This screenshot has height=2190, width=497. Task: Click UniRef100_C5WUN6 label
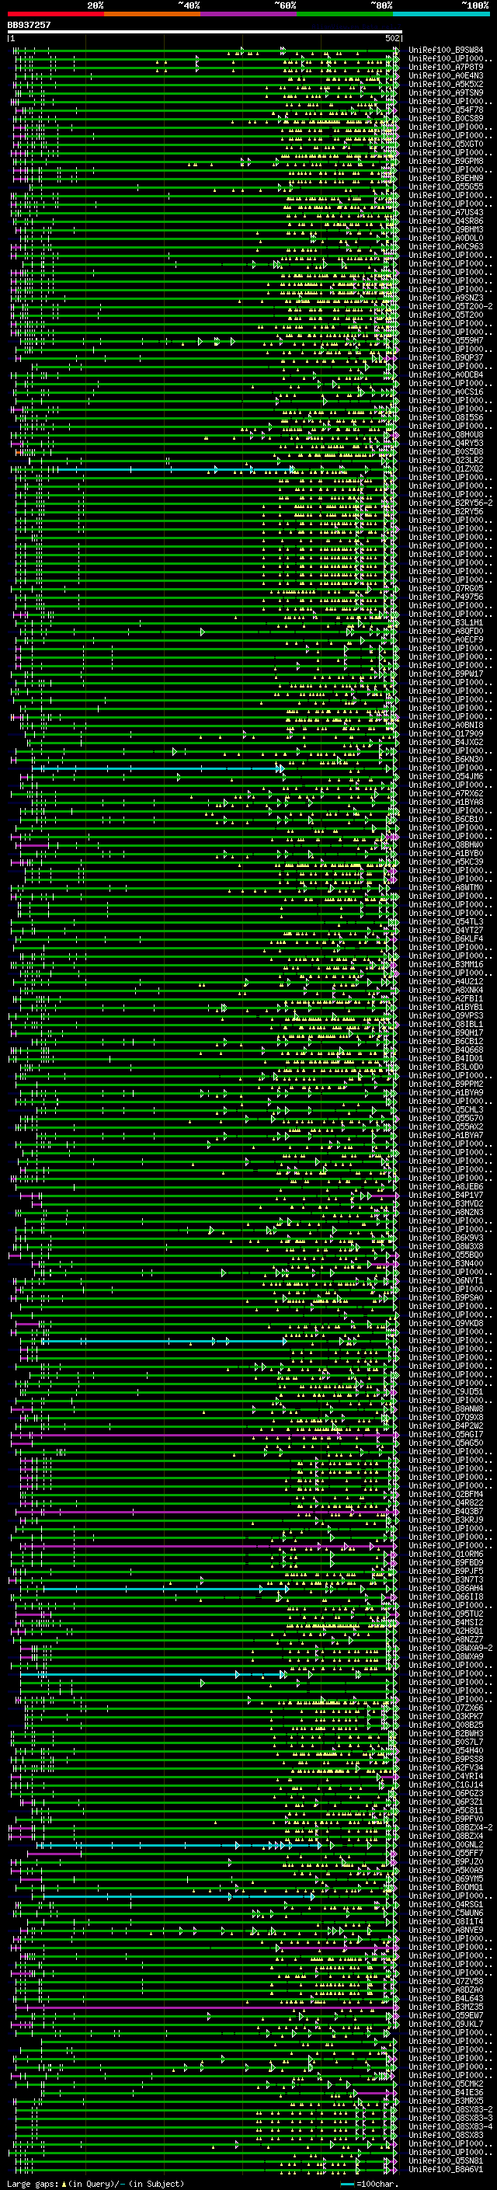click(x=446, y=1912)
